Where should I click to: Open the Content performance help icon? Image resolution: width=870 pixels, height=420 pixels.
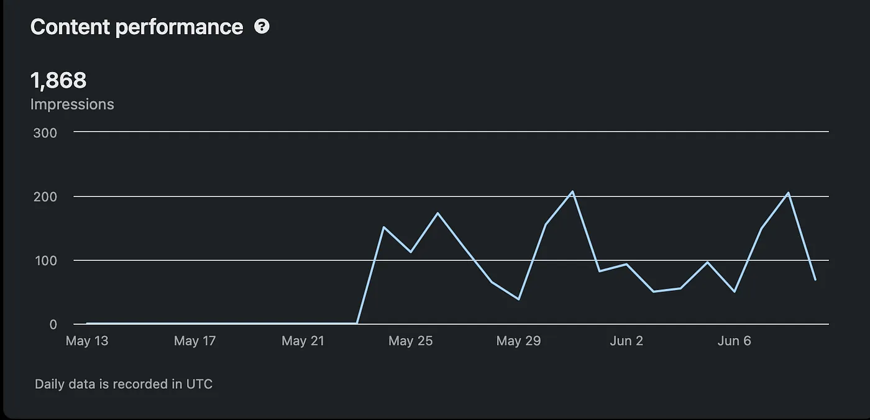point(263,26)
